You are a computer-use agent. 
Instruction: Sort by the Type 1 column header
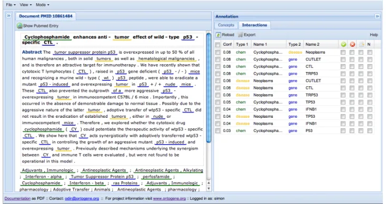[242, 45]
